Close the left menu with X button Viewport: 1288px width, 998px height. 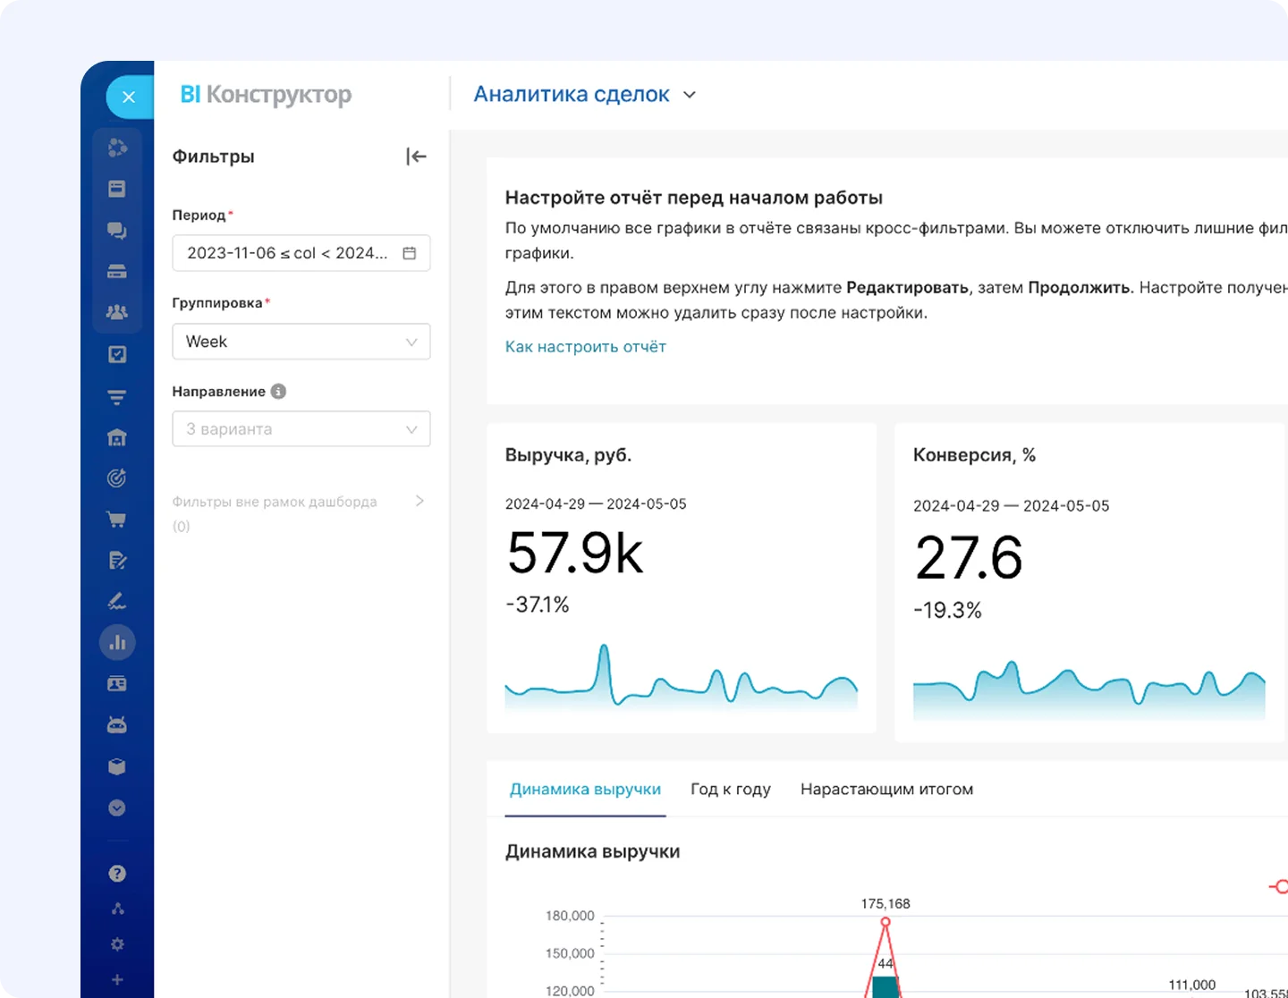[129, 97]
